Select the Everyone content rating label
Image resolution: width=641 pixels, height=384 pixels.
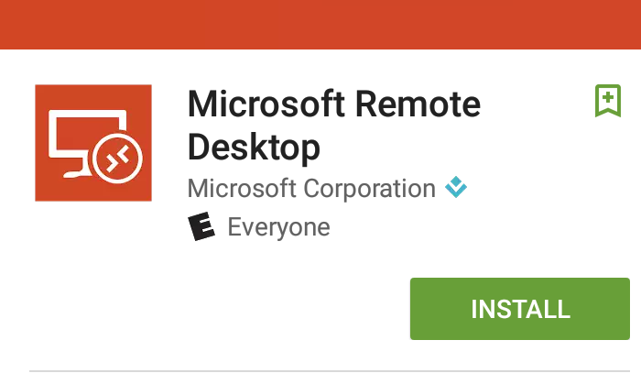[278, 227]
